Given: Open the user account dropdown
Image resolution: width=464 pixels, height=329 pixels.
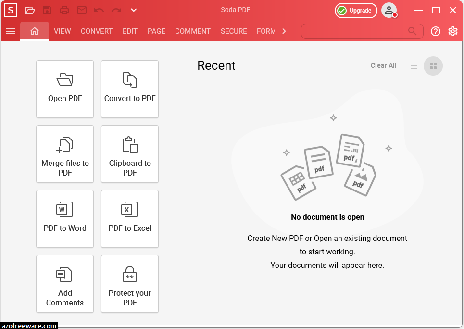Looking at the screenshot, I should point(389,10).
